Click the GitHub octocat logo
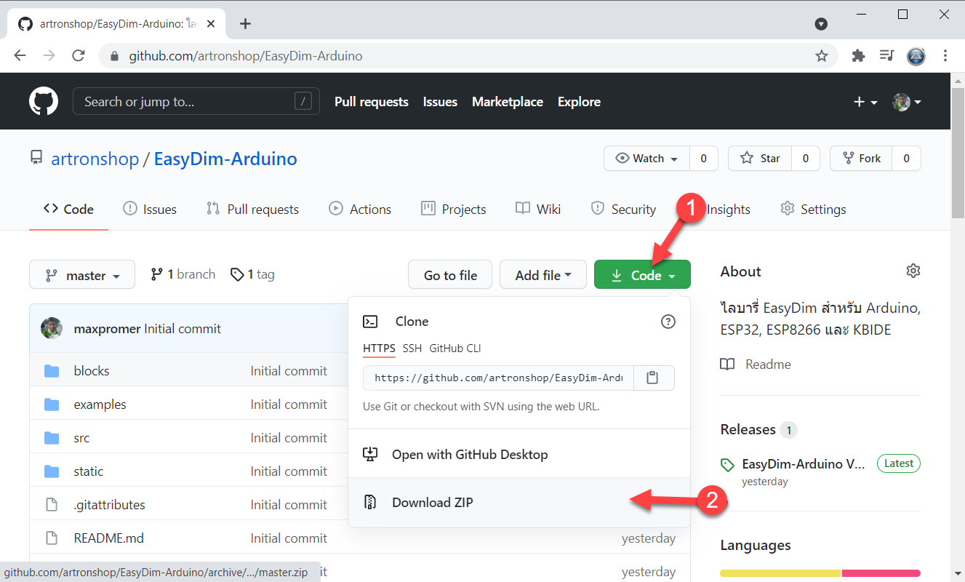Screen dimensions: 965x582 pos(44,101)
